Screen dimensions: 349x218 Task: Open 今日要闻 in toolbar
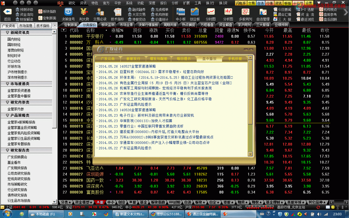point(282,10)
